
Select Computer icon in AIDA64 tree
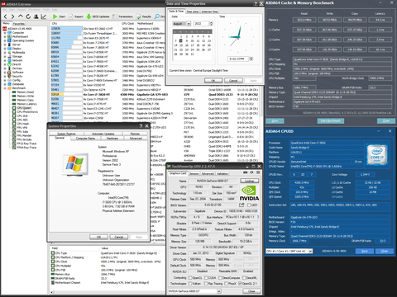click(10, 32)
